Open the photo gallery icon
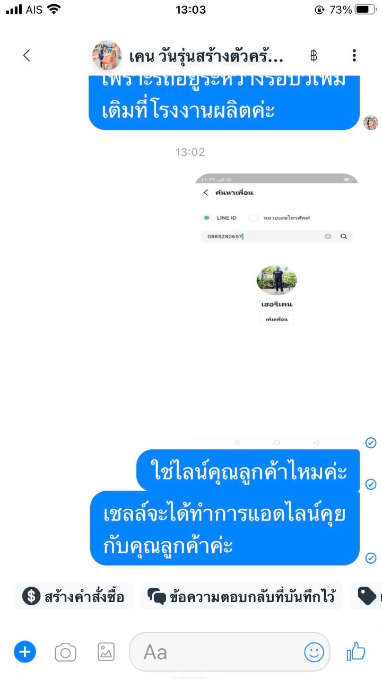This screenshot has height=679, width=382. click(106, 652)
